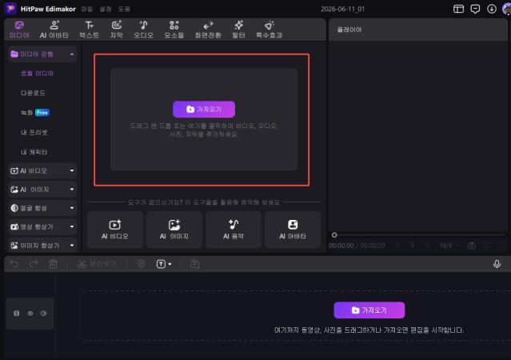Switch to the 텍스트 (Text) tab
This screenshot has height=360, width=511.
pyautogui.click(x=89, y=30)
